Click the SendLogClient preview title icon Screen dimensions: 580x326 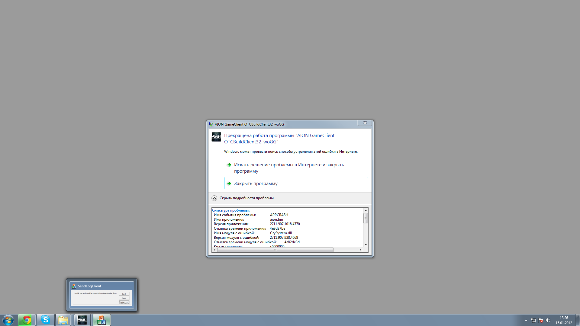[x=74, y=286]
